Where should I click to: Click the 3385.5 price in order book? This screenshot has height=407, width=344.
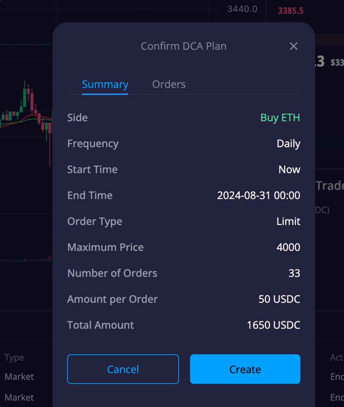[x=291, y=11]
